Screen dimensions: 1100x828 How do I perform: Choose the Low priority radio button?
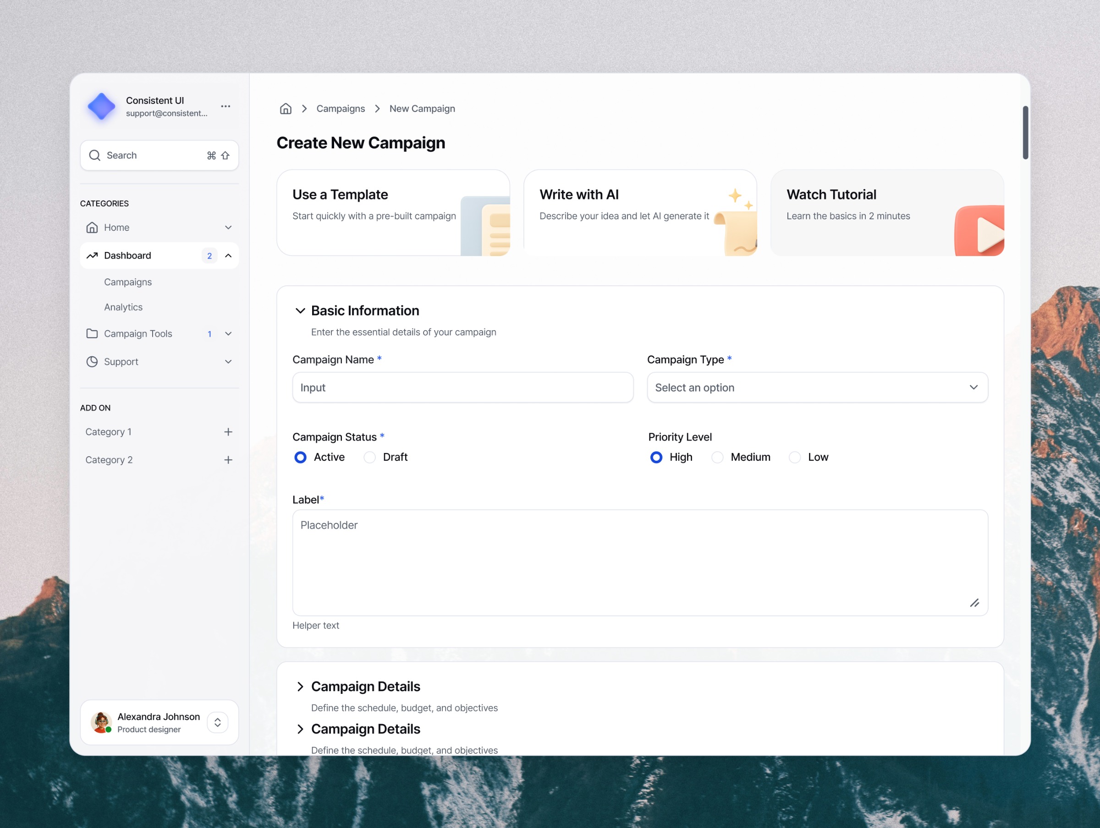pyautogui.click(x=795, y=457)
